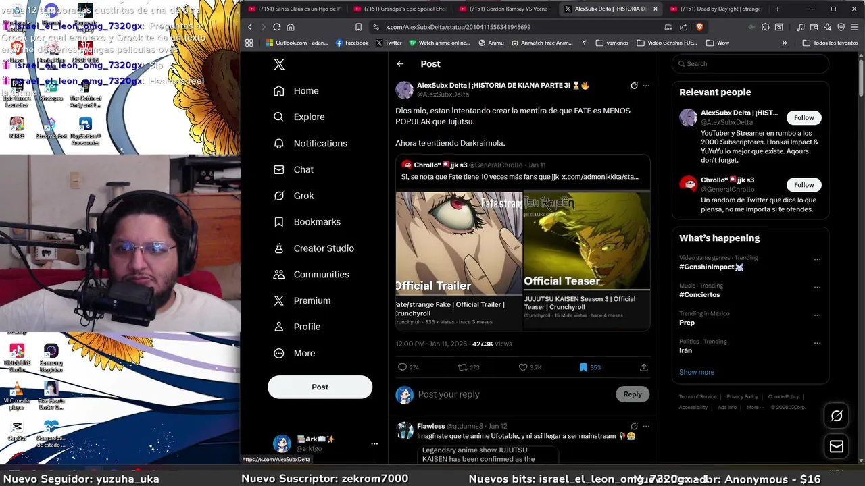This screenshot has height=486, width=865.
Task: Click the Post your reply field
Action: tap(514, 394)
